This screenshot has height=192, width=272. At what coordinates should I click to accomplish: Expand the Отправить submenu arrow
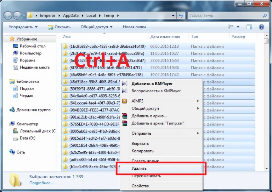[x=198, y=133]
